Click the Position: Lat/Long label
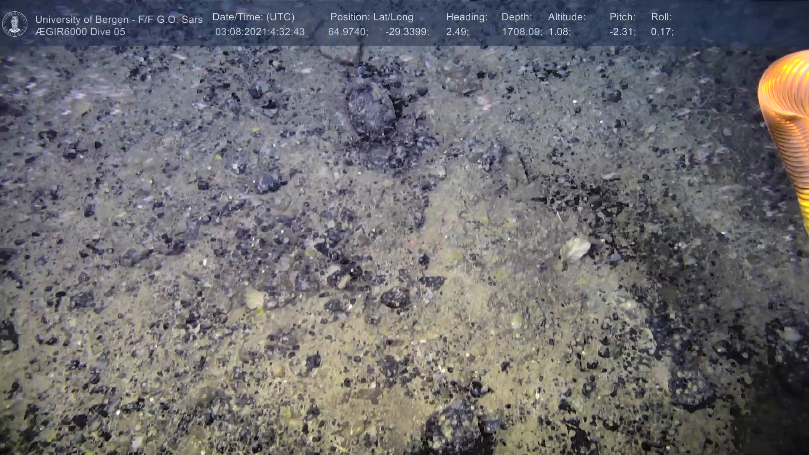This screenshot has height=455, width=809. click(372, 17)
